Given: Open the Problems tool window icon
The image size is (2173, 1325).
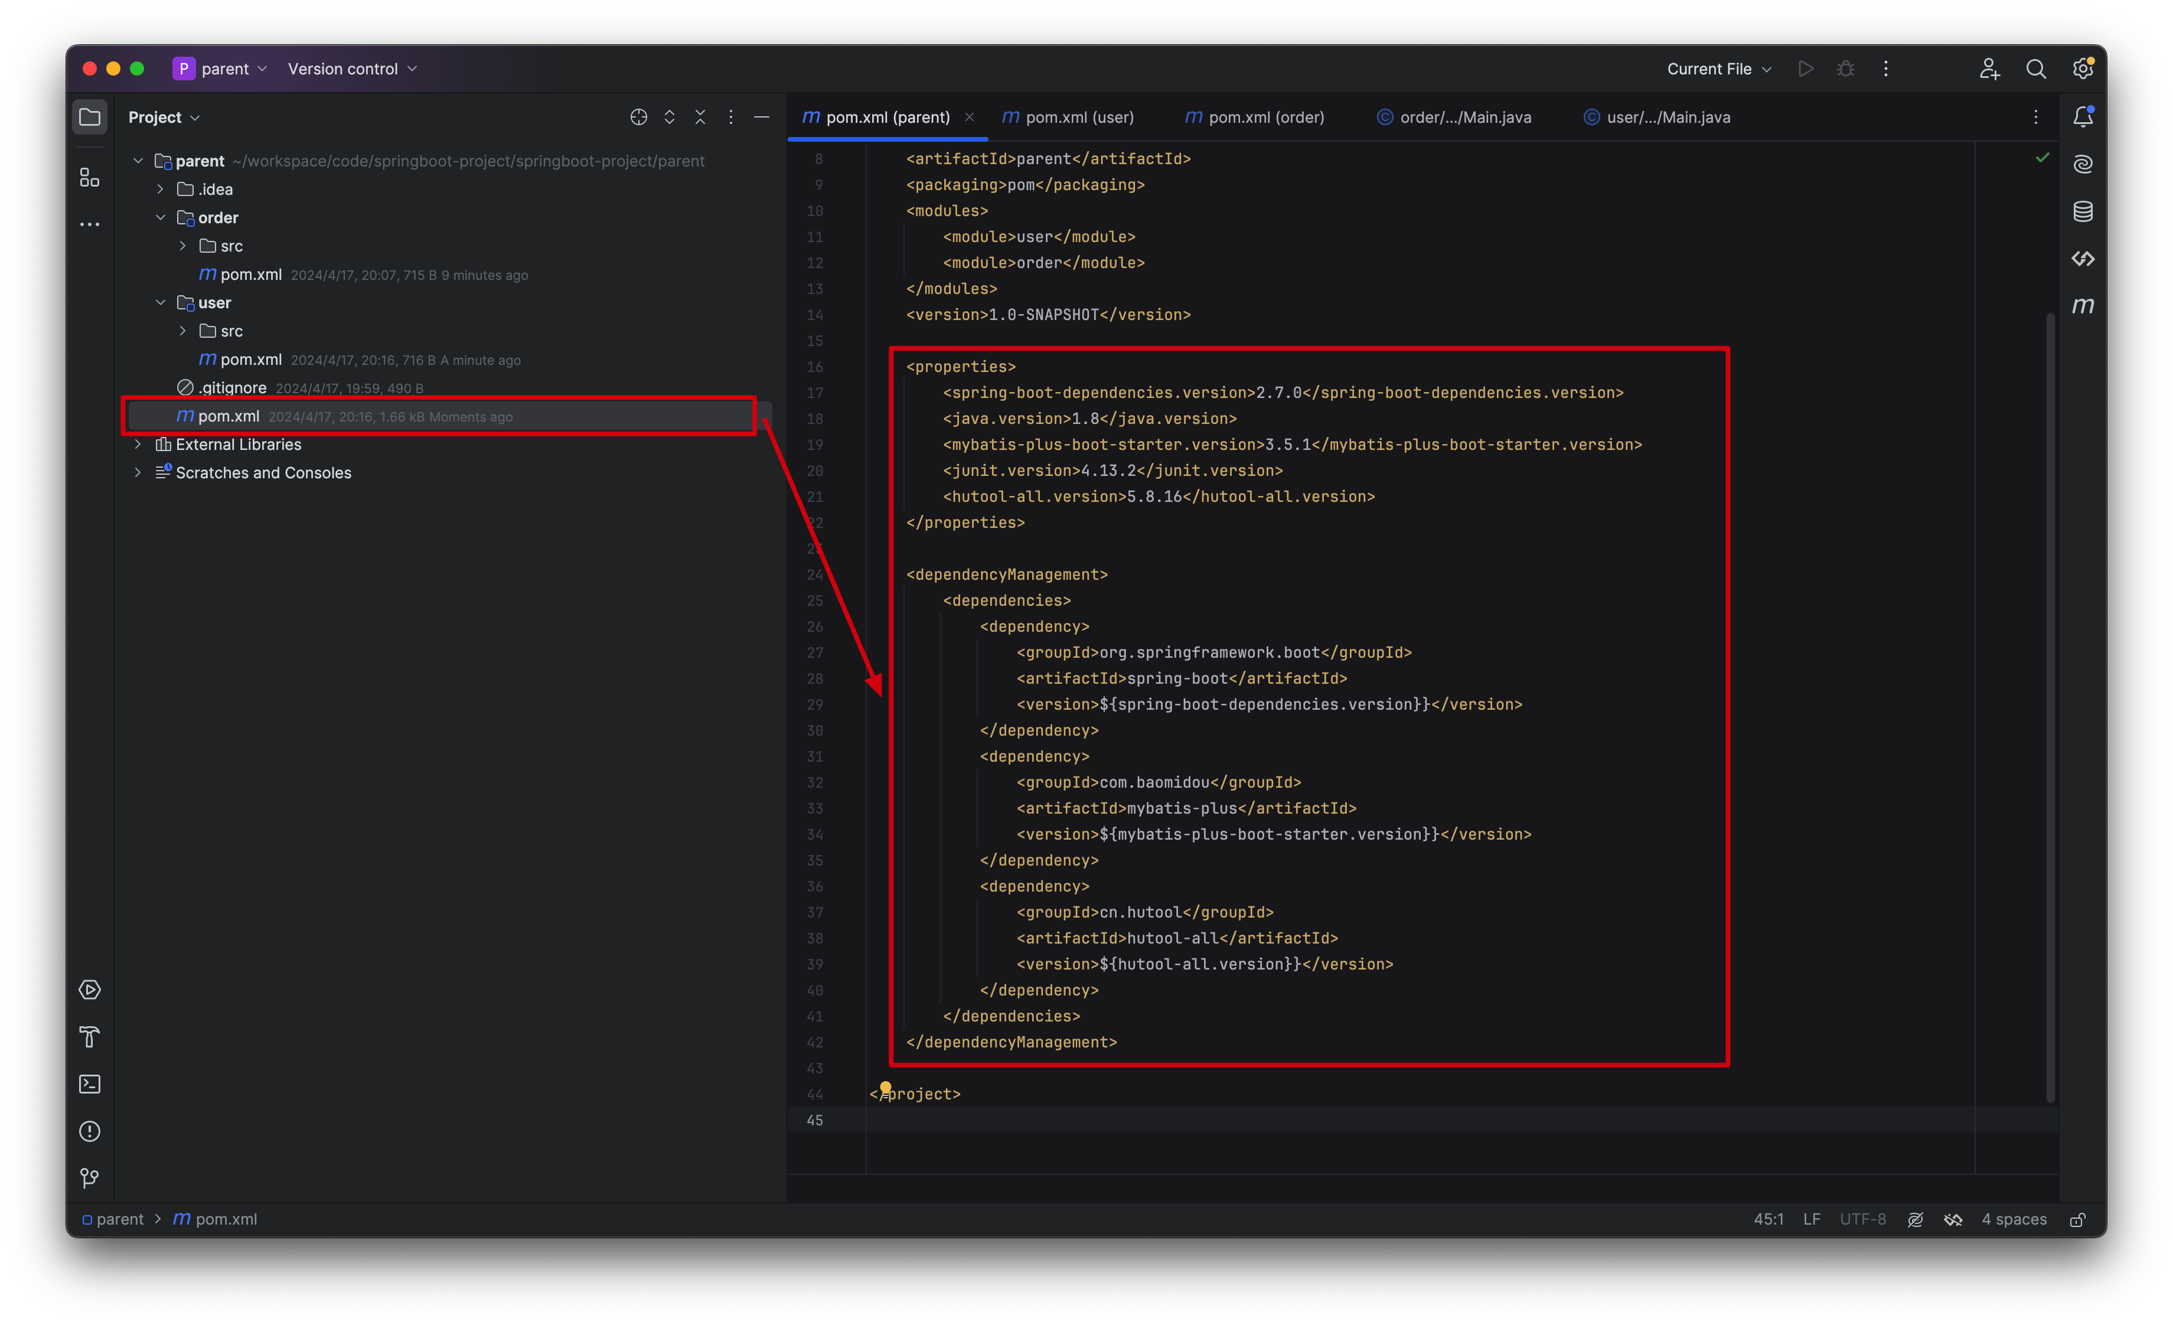Looking at the screenshot, I should [90, 1131].
